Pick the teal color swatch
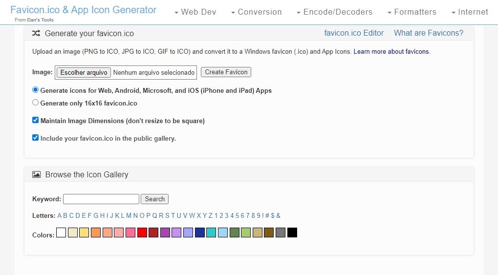Viewport: 498px width, 275px height. coord(211,233)
